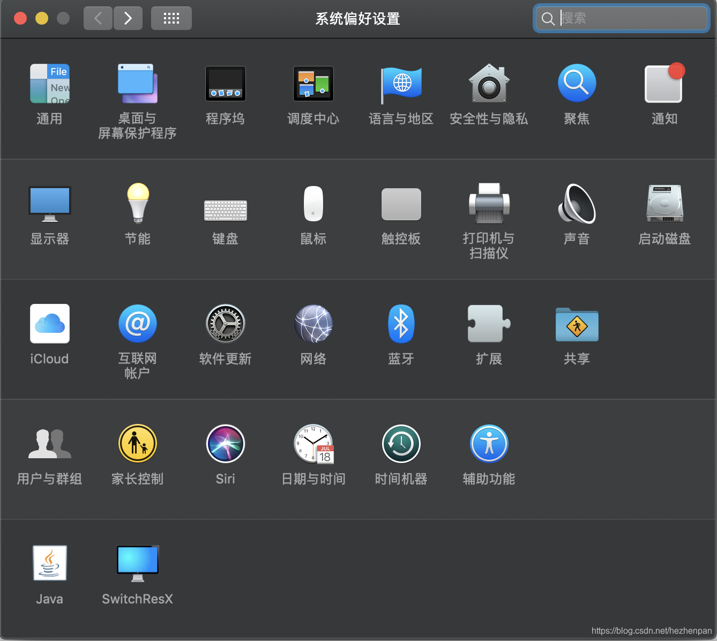
Task: Minimize the window with yellow button
Action: [42, 18]
